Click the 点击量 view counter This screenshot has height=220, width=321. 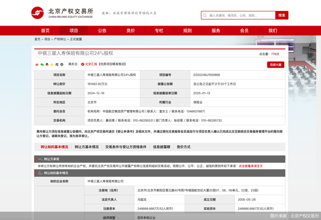269,54
